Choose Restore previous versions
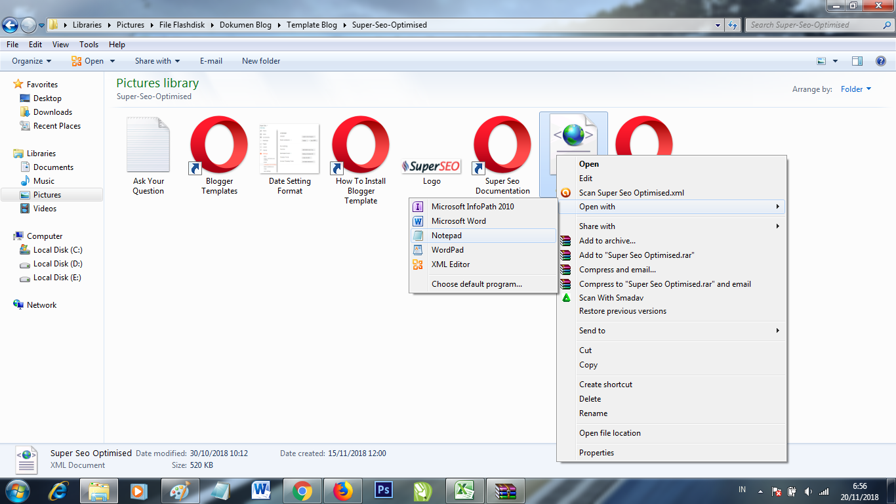This screenshot has width=896, height=504. tap(672, 311)
